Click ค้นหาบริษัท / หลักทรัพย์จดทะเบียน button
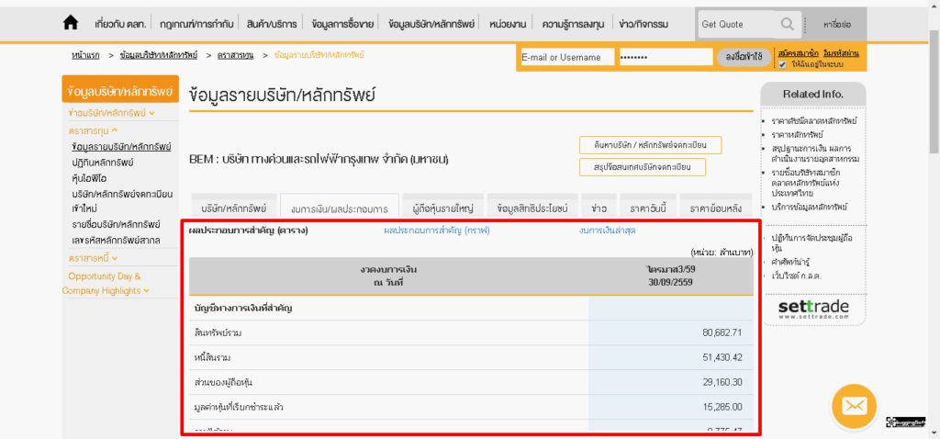 click(651, 146)
